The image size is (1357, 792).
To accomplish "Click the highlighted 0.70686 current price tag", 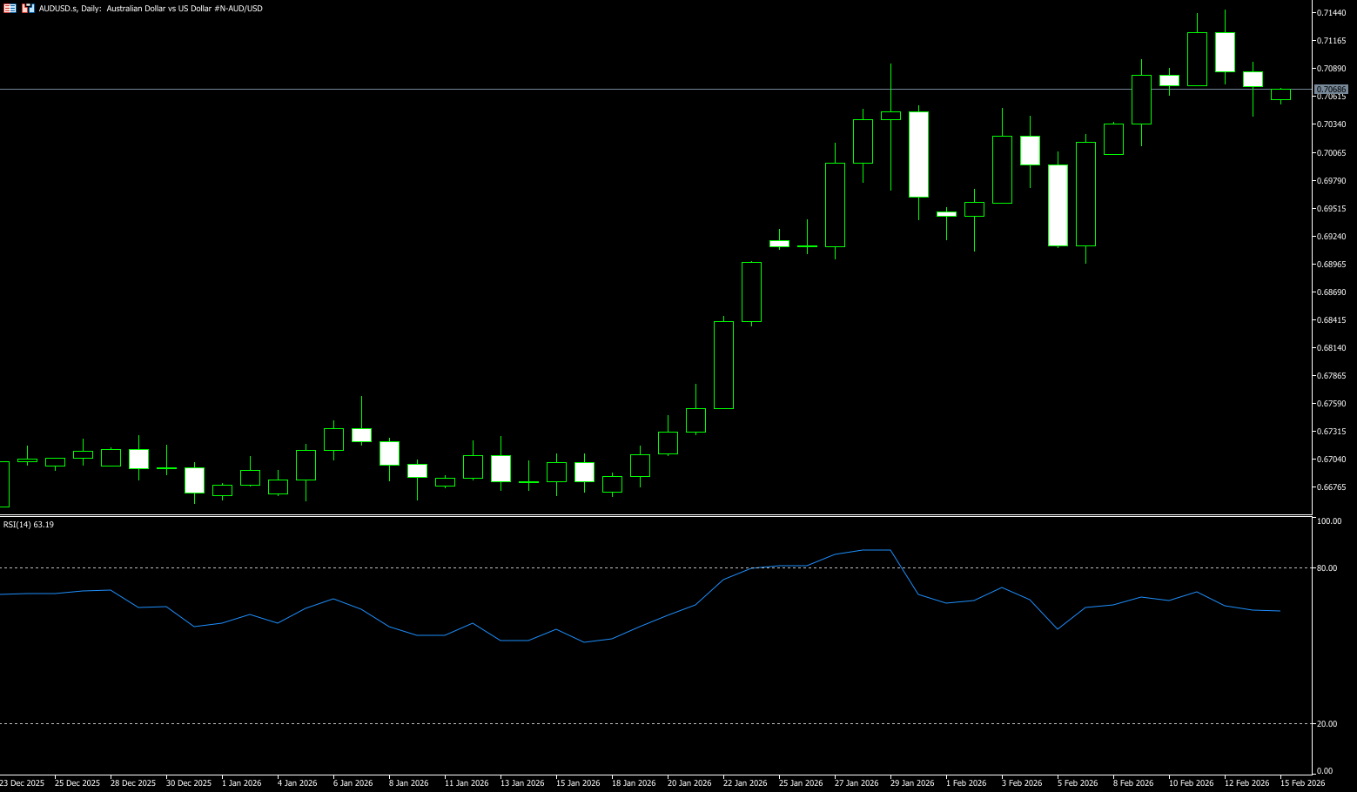I will click(x=1331, y=90).
